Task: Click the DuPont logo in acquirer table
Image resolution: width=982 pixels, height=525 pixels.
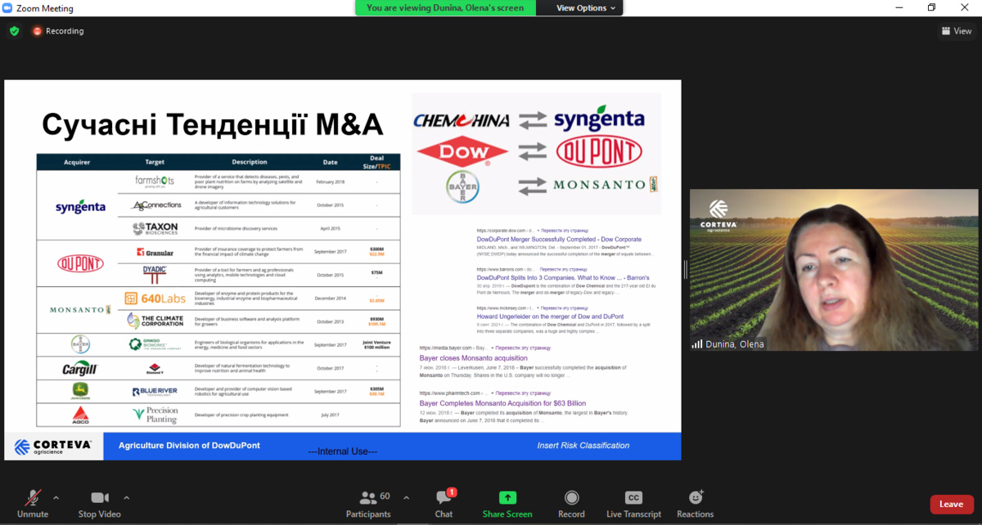Action: pyautogui.click(x=80, y=263)
